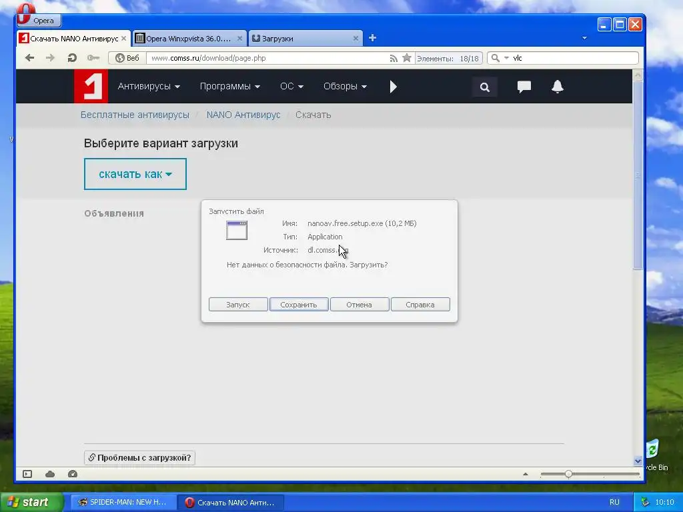
Task: Click the password wand key icon
Action: tap(93, 58)
